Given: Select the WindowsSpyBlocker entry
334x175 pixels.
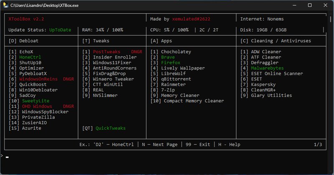Looking at the screenshot, I should tap(38, 112).
